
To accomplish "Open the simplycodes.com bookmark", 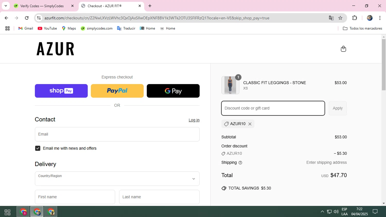I will click(x=97, y=29).
